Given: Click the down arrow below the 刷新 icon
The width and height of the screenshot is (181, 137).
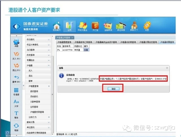Looking at the screenshot, I should click(x=16, y=135).
